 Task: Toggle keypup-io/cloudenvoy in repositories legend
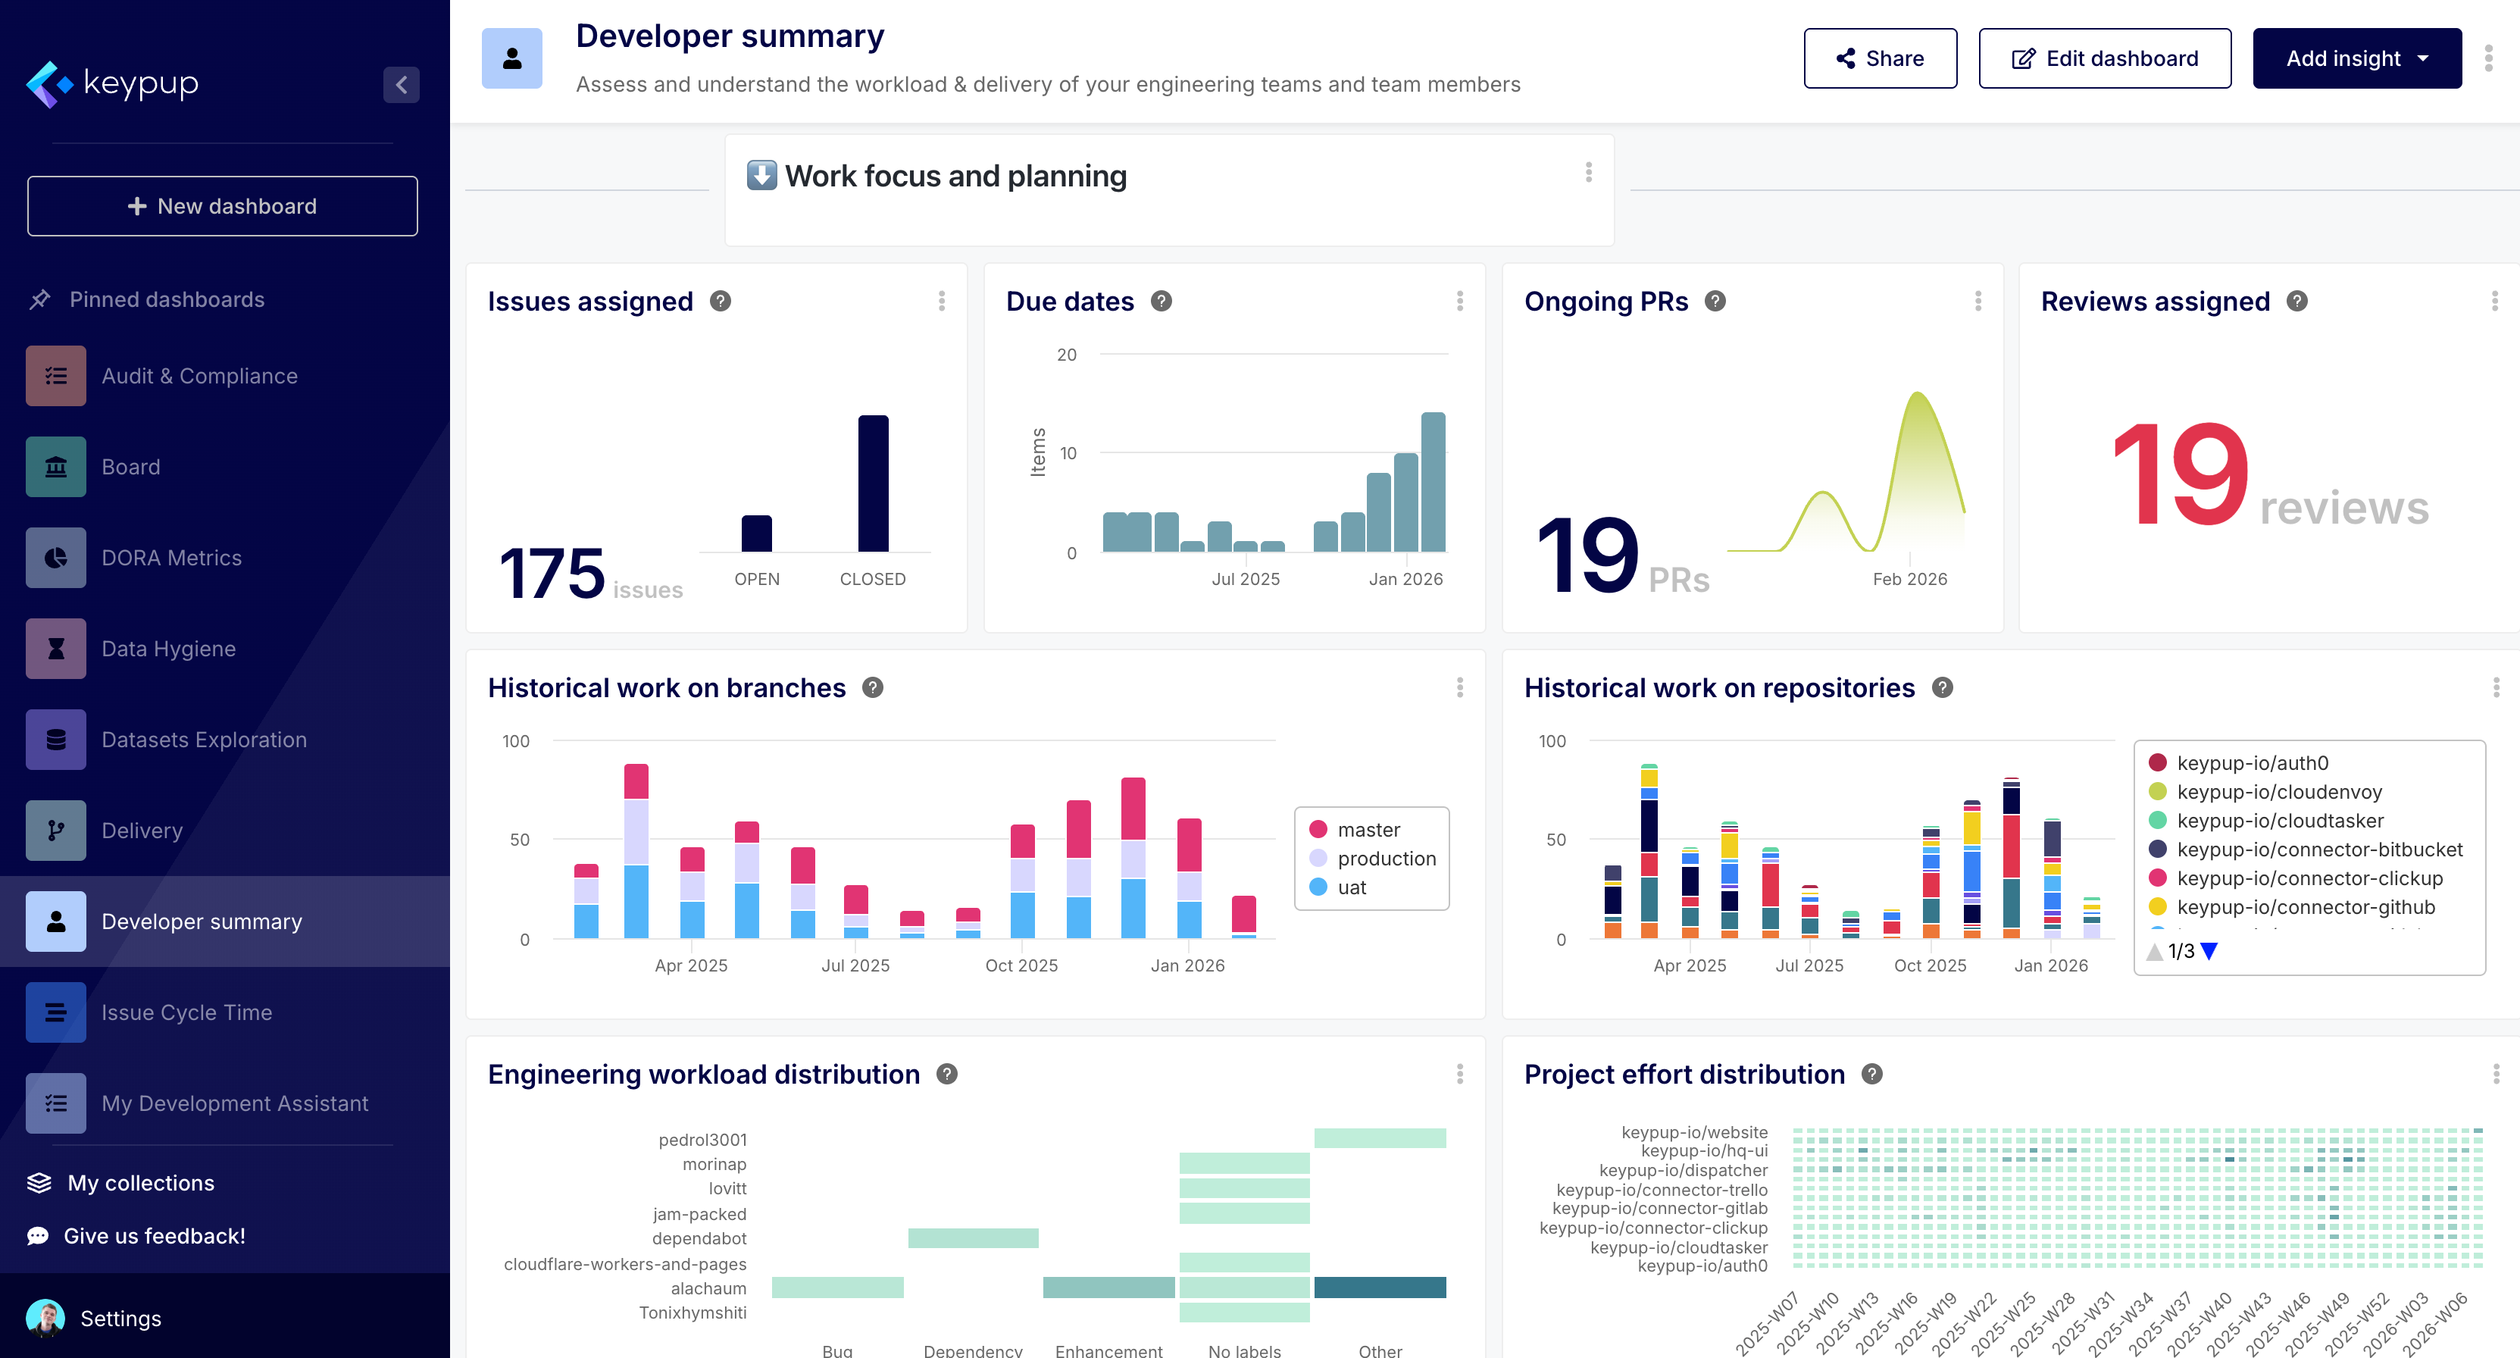[x=2278, y=791]
